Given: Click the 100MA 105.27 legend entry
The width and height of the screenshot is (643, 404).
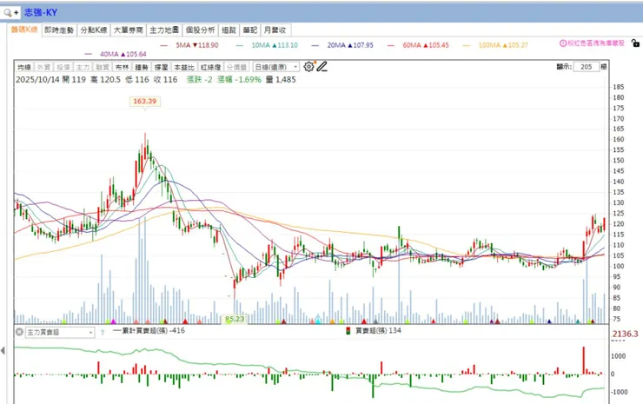Looking at the screenshot, I should (495, 45).
